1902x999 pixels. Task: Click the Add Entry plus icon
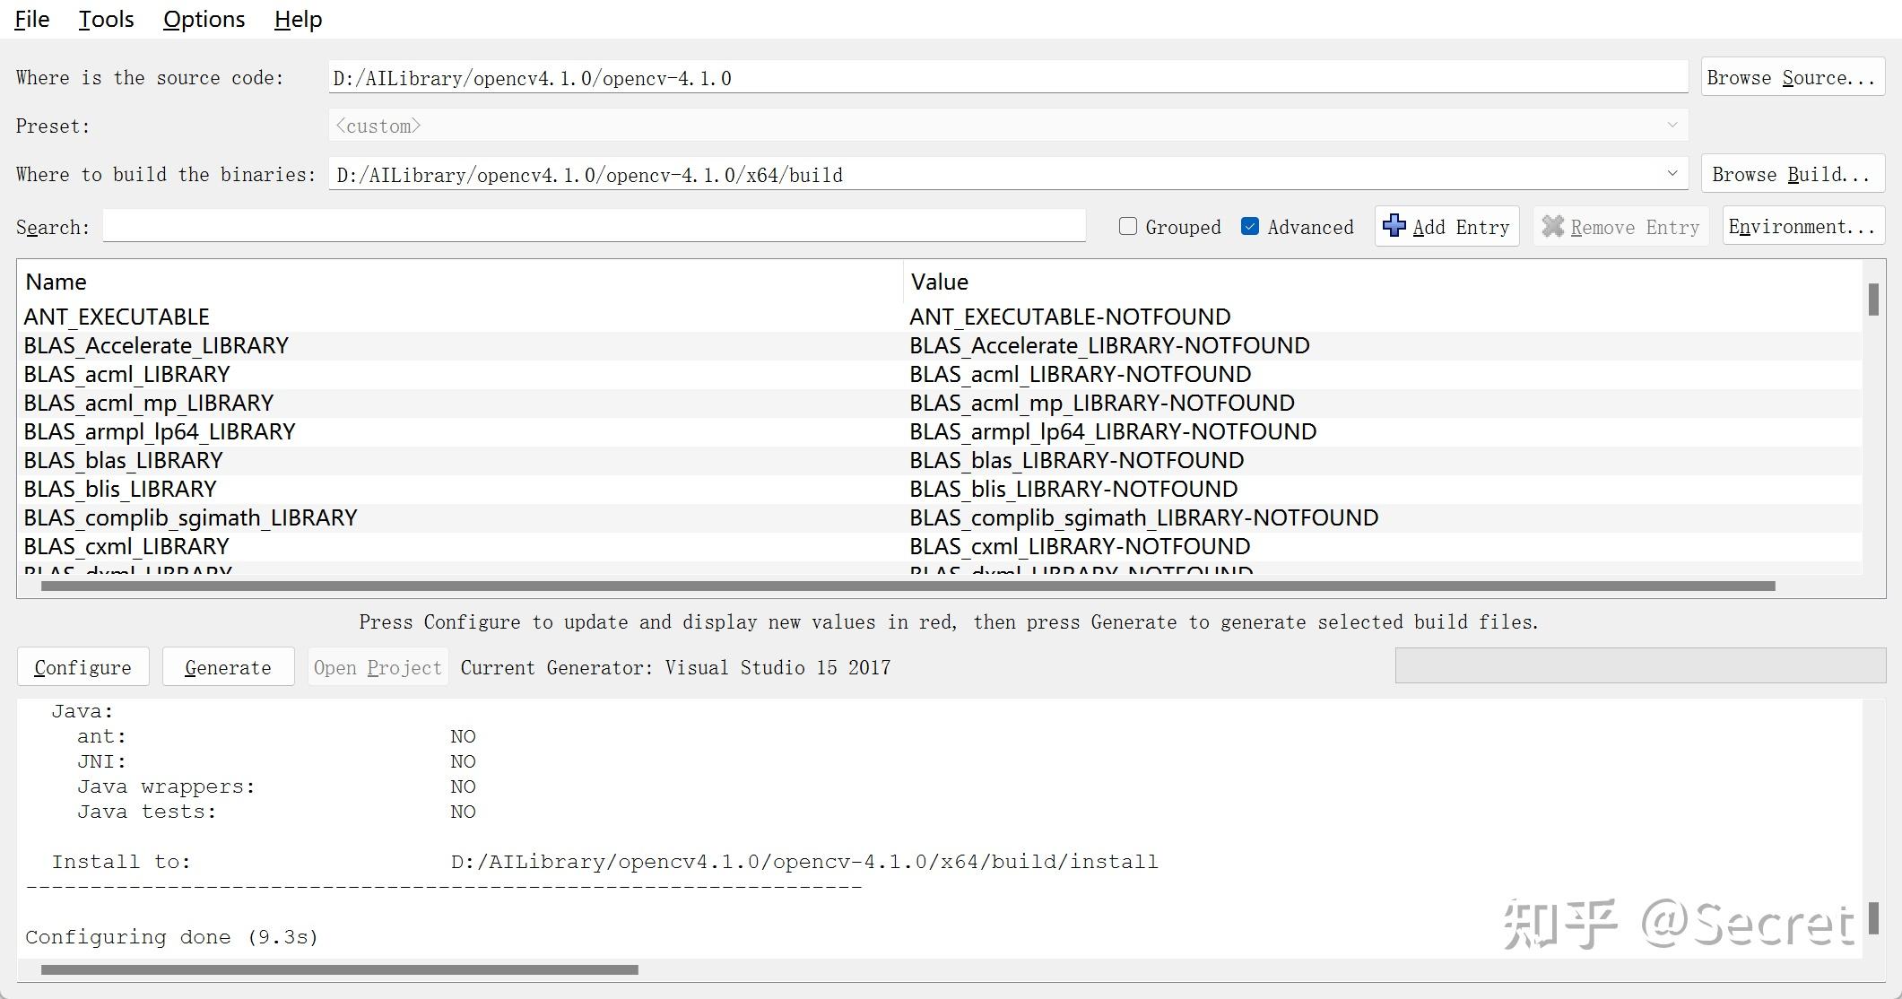point(1394,226)
